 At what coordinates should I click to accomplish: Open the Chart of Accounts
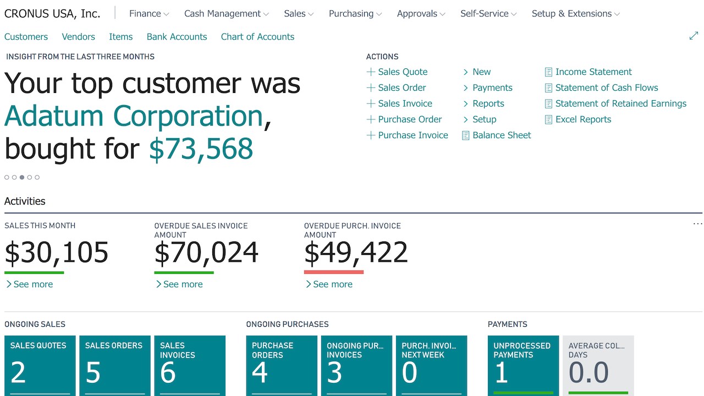pyautogui.click(x=257, y=37)
